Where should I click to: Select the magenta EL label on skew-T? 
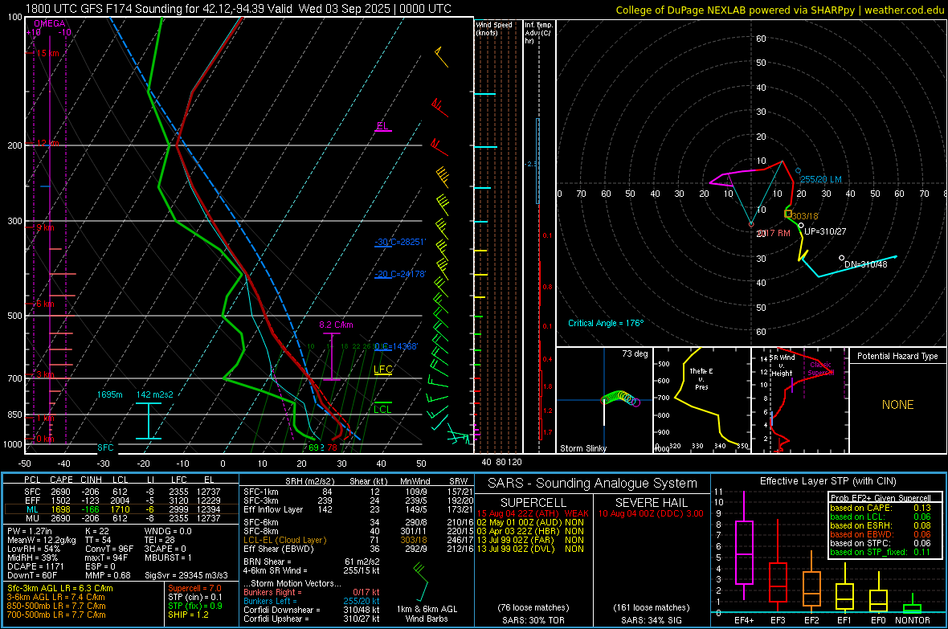[382, 126]
